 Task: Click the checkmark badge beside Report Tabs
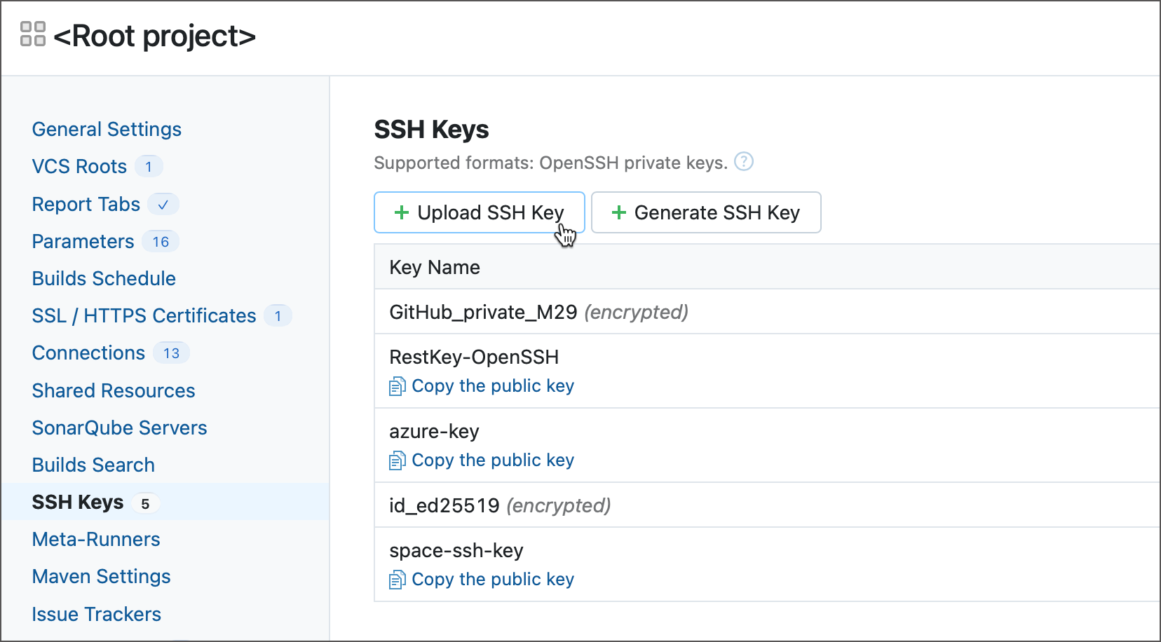click(163, 204)
